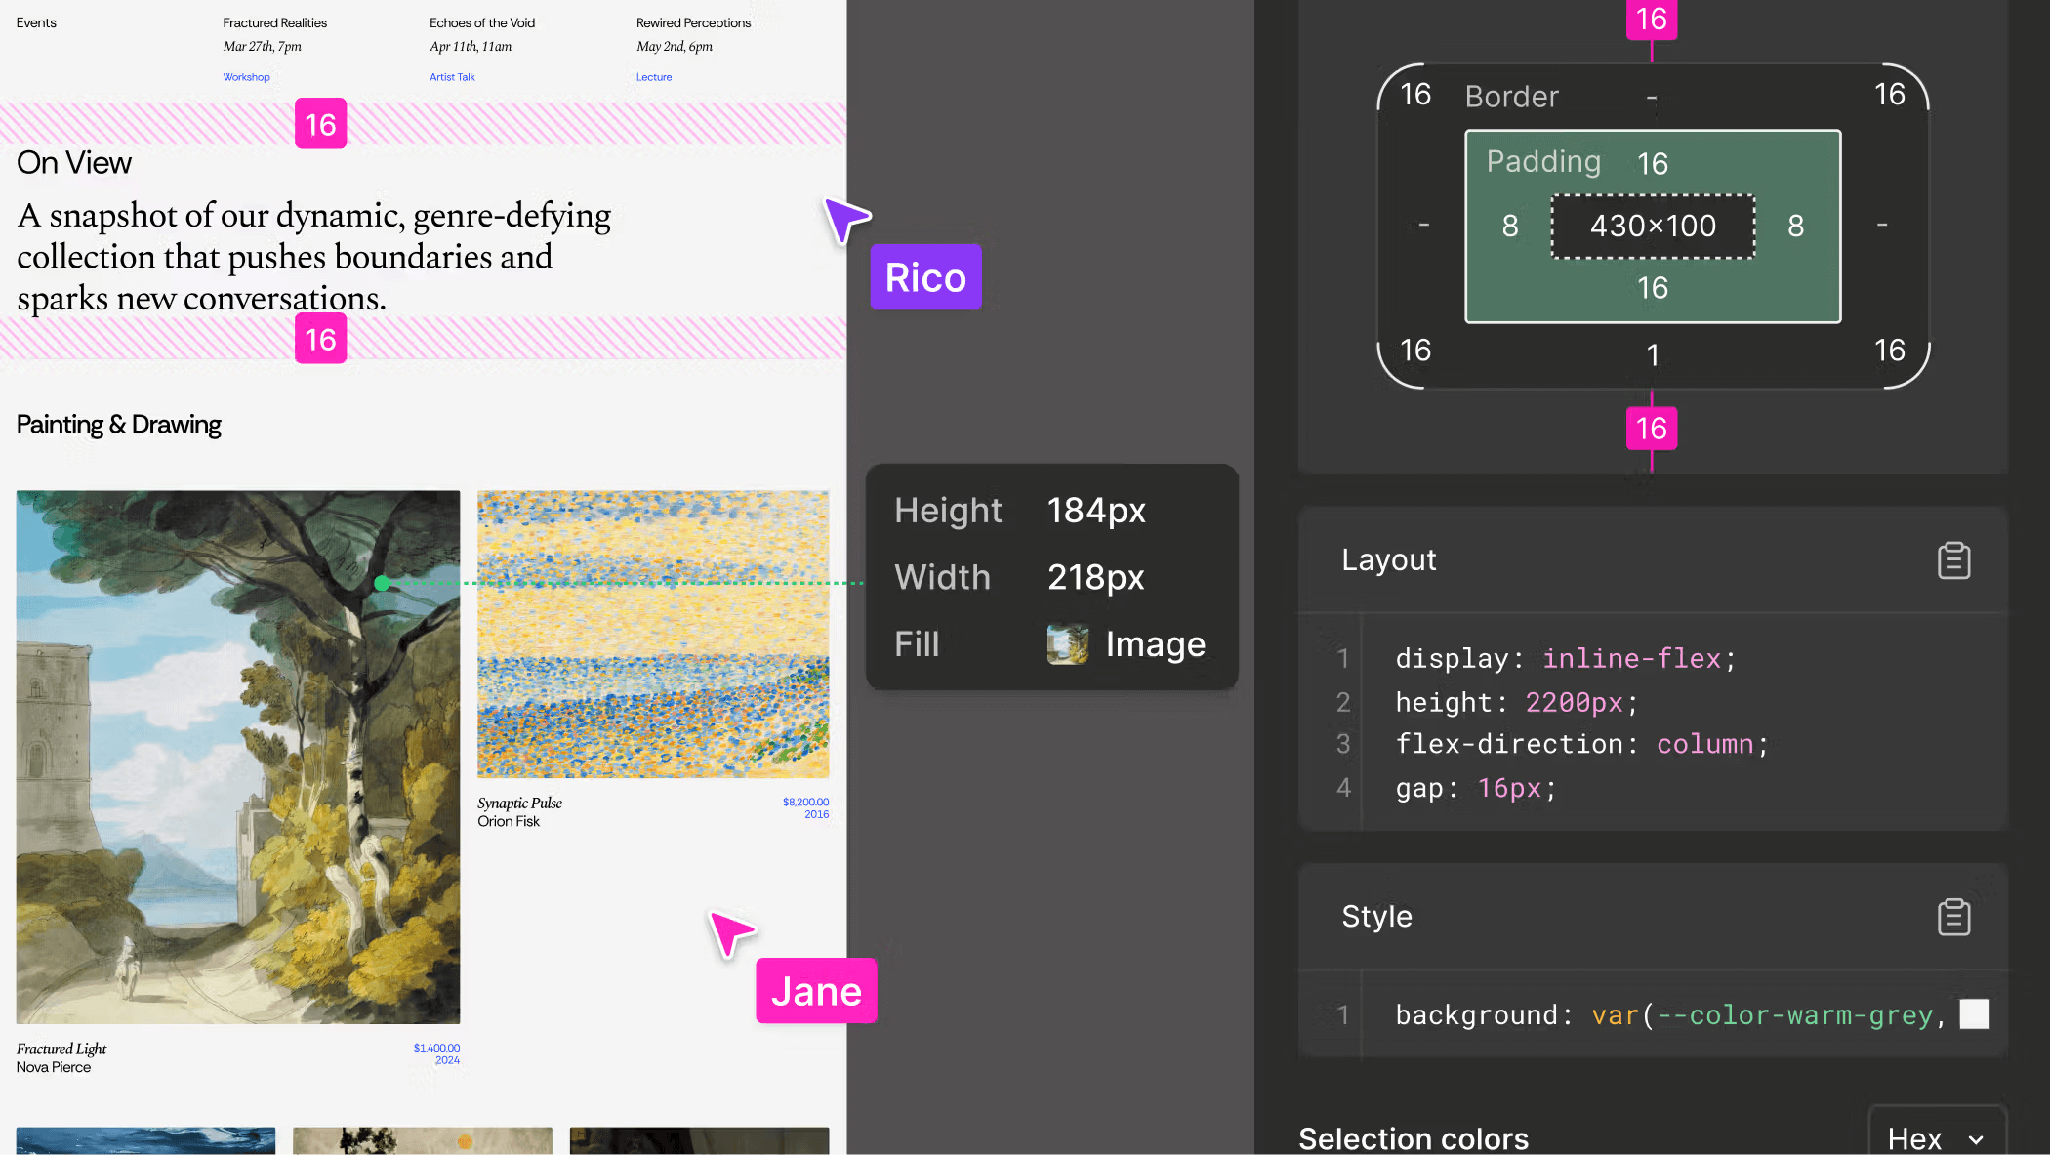Click the Rico collaborator cursor label

coord(924,276)
